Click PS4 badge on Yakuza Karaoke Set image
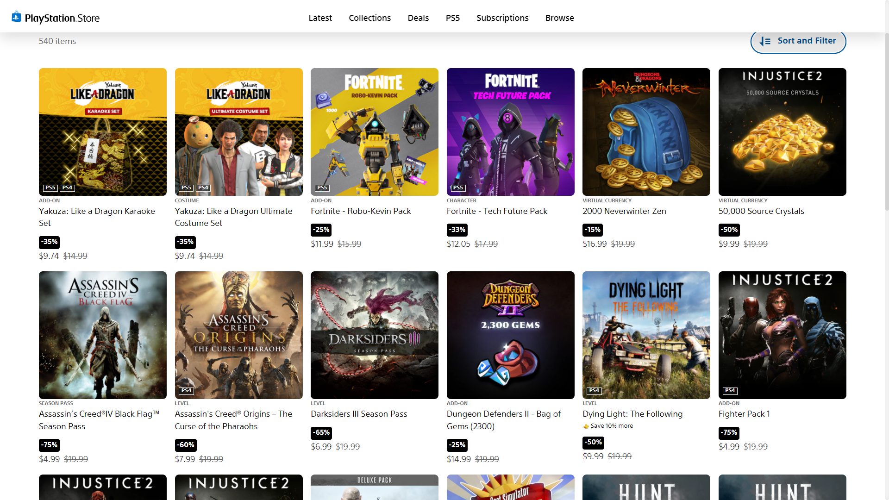889x500 pixels. [x=67, y=187]
